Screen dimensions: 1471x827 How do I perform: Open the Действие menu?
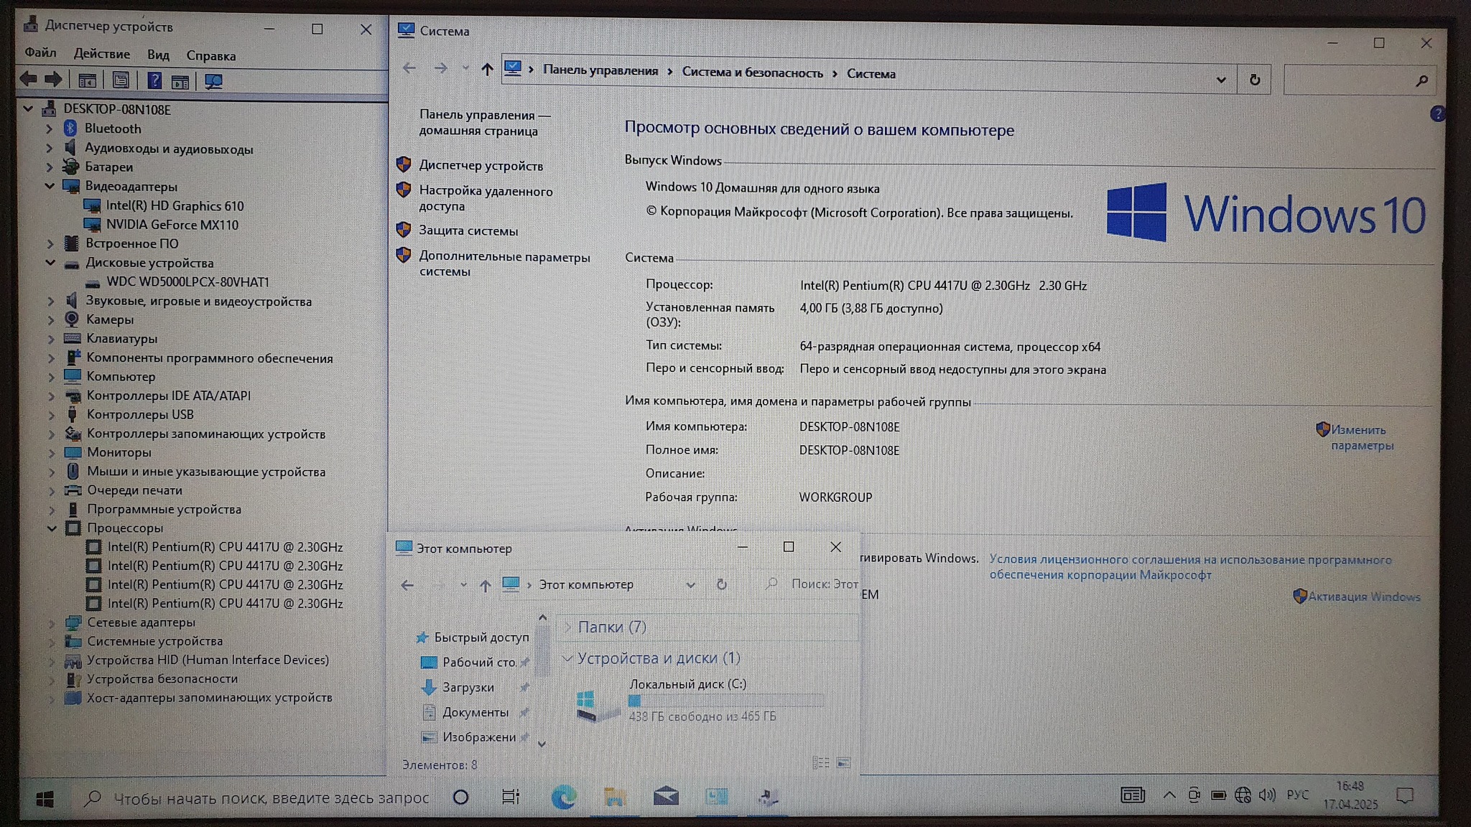point(101,54)
